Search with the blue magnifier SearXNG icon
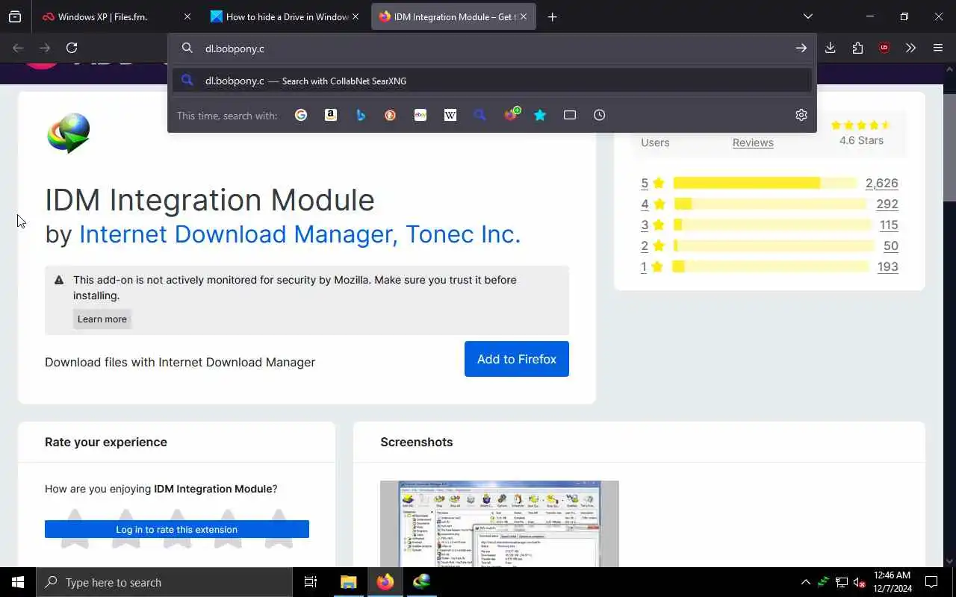This screenshot has height=597, width=956. point(480,115)
